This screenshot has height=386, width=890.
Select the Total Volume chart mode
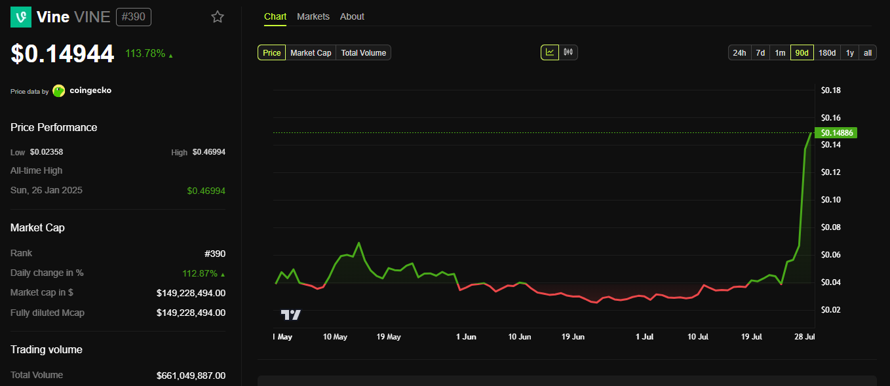coord(363,52)
